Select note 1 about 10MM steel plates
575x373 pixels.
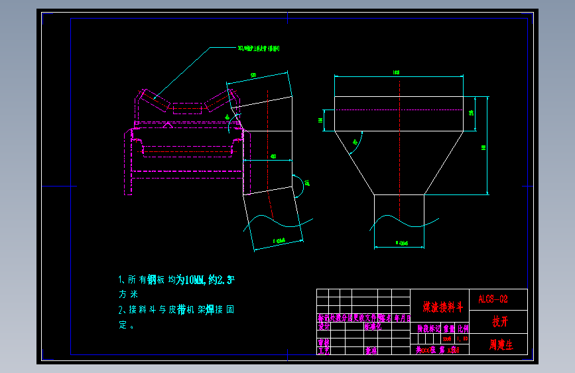(x=176, y=287)
